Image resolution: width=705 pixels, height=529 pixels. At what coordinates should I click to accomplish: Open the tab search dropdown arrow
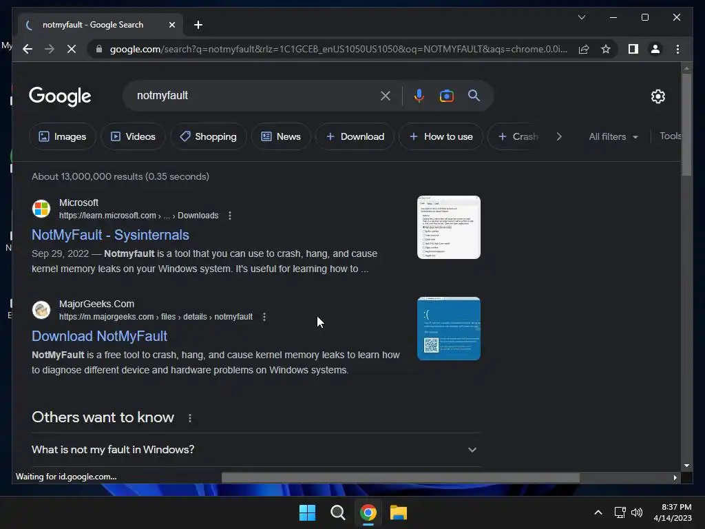pos(581,17)
